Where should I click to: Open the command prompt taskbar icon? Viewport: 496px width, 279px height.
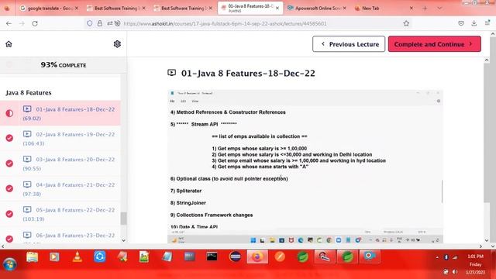coord(212,257)
